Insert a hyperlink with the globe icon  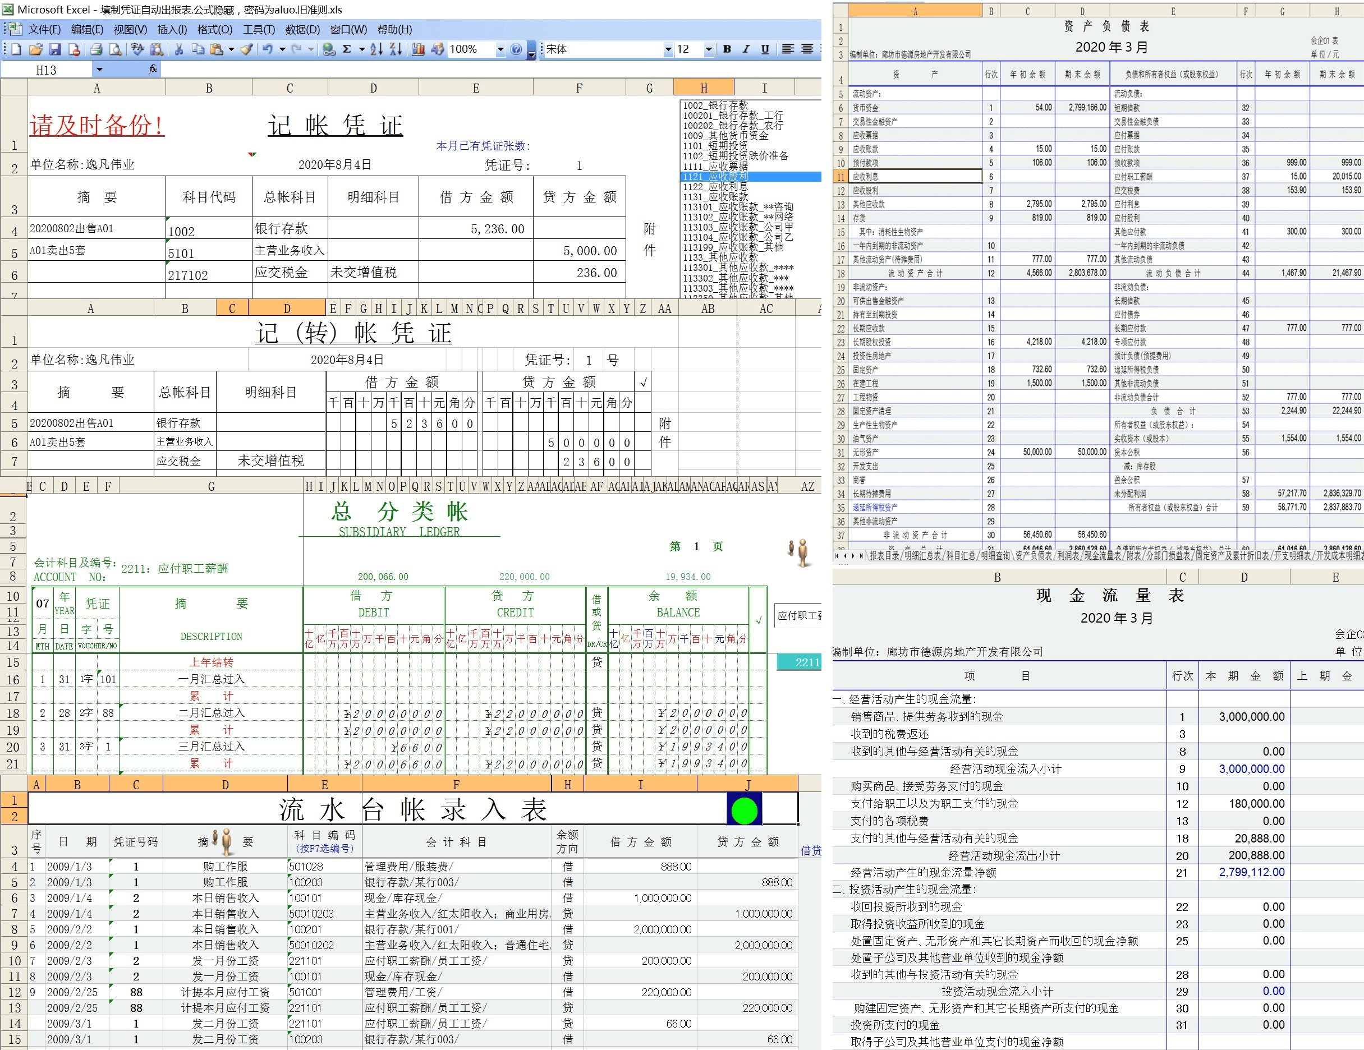[x=329, y=49]
